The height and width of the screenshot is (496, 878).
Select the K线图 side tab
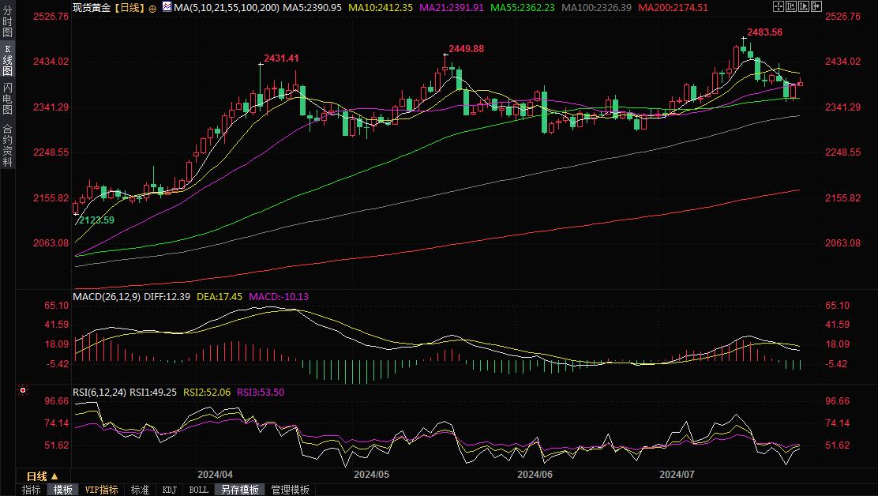(7, 60)
